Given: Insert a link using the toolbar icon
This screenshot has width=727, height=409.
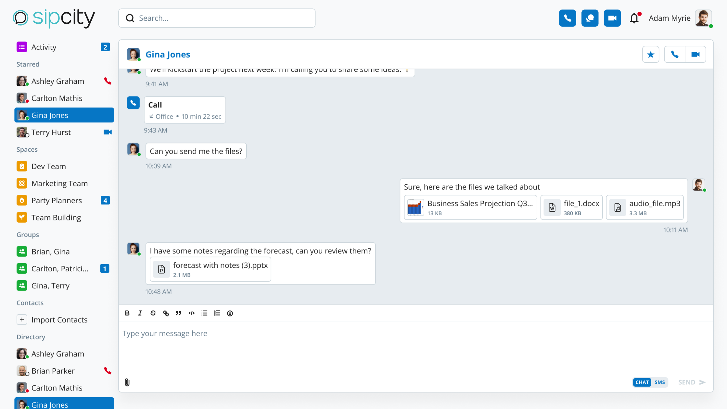Looking at the screenshot, I should 166,313.
